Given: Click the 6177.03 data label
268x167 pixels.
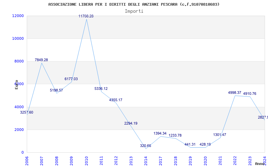Looking at the screenshot, I should 71,79.
